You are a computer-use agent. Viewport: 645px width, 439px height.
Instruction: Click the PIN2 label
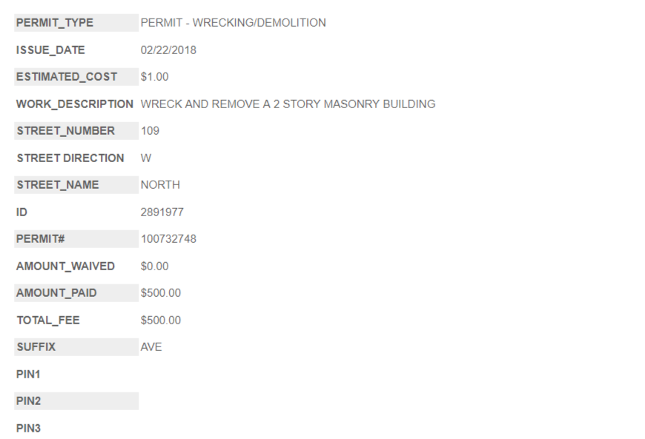(28, 401)
